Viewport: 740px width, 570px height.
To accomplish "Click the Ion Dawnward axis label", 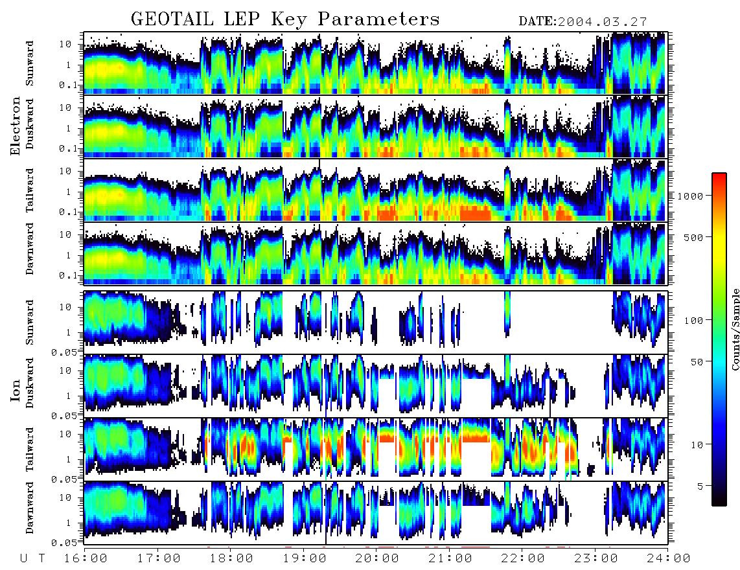I will pyautogui.click(x=30, y=508).
